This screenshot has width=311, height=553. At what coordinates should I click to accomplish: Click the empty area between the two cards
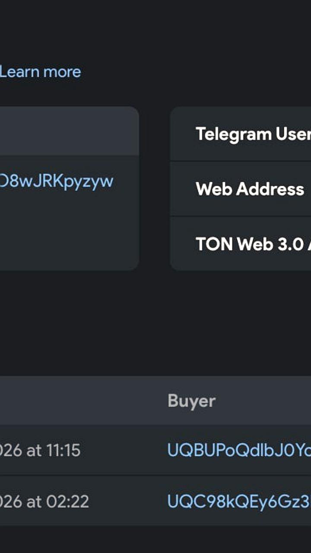click(155, 186)
